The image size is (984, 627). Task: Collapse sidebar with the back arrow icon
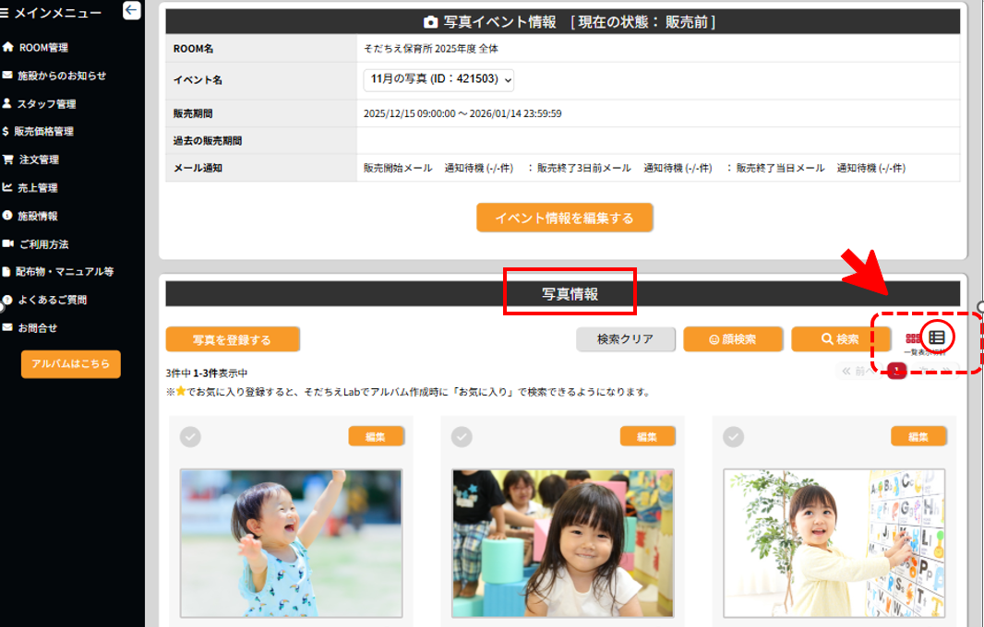[131, 11]
